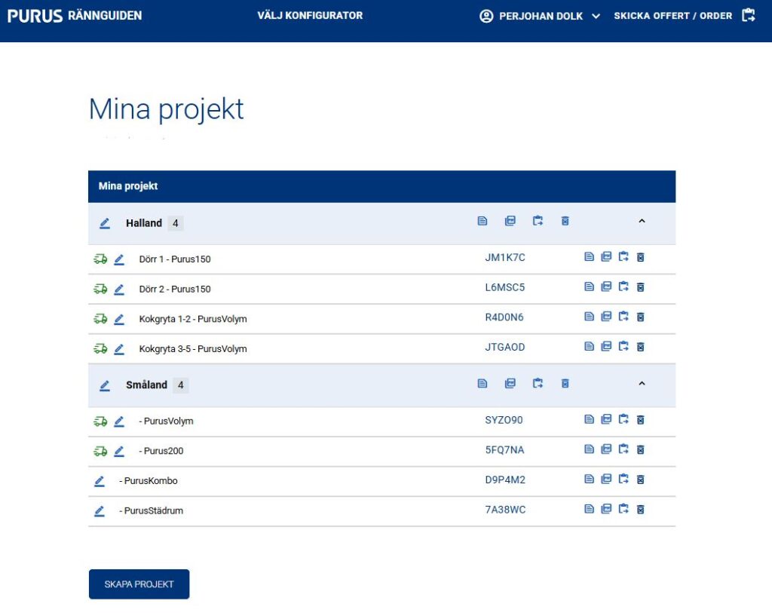The width and height of the screenshot is (772, 613).
Task: Edit the PurusKombo configuration with pencil
Action: 100,481
